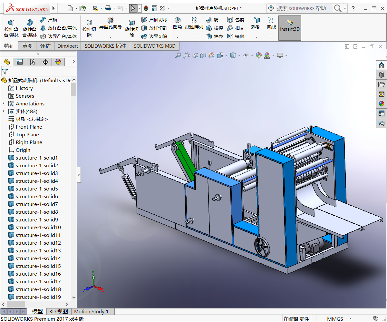The height and width of the screenshot is (322, 387).
Task: Open the Hole Wizard (异型孔向导)
Action: pos(111,23)
